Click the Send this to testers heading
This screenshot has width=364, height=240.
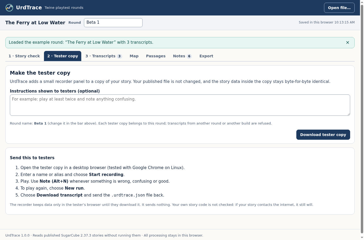[32, 158]
